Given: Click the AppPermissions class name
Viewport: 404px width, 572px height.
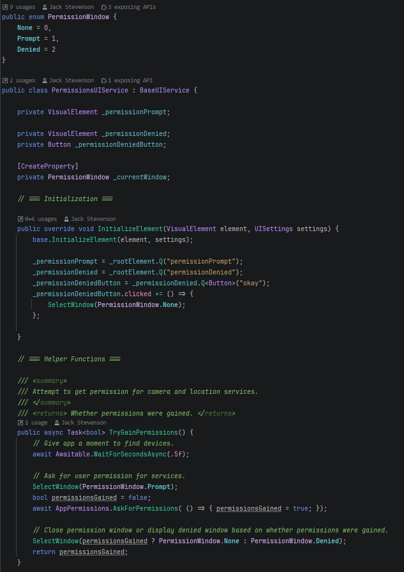Looking at the screenshot, I should click(82, 509).
